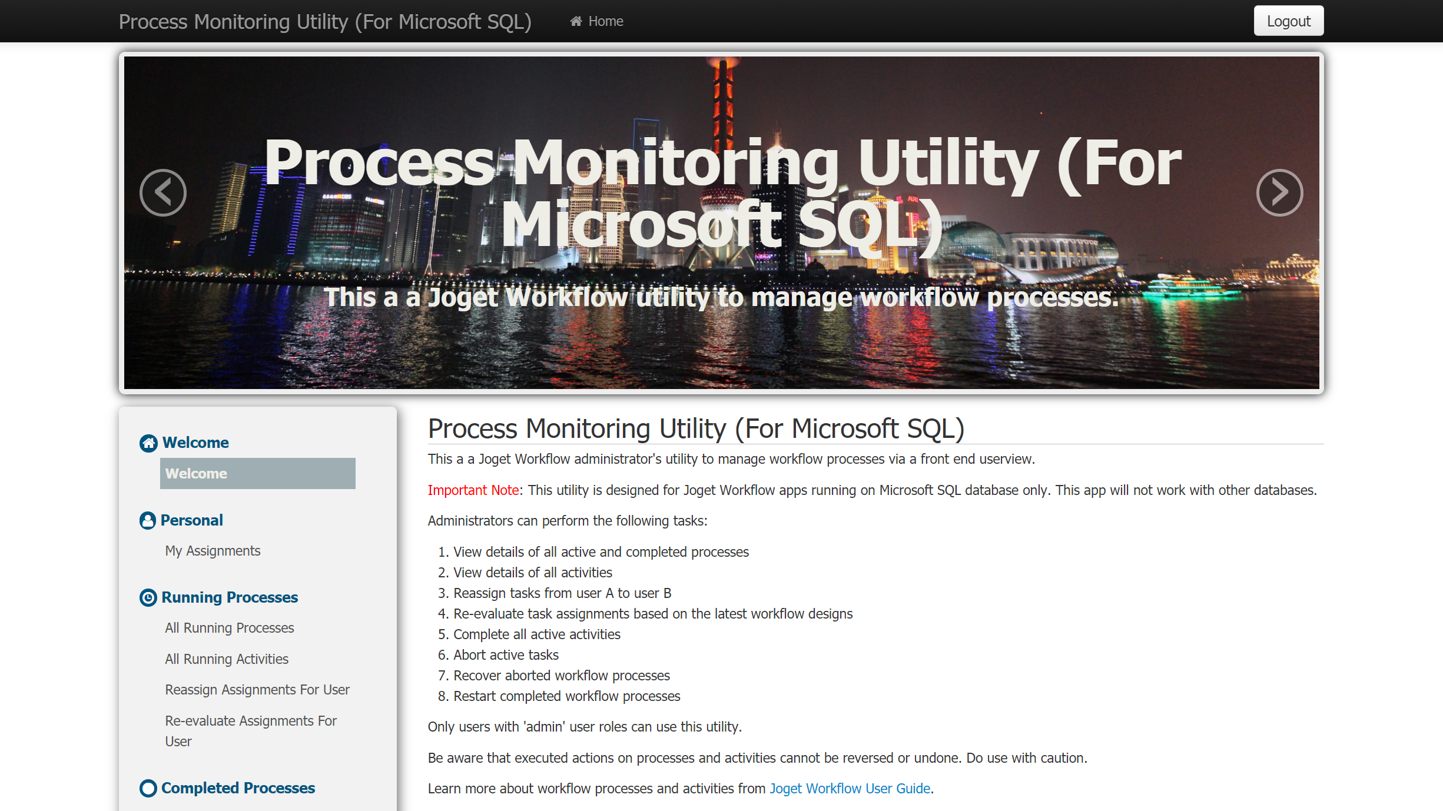The height and width of the screenshot is (811, 1443).
Task: Open the Joget Workflow User Guide link
Action: [850, 789]
